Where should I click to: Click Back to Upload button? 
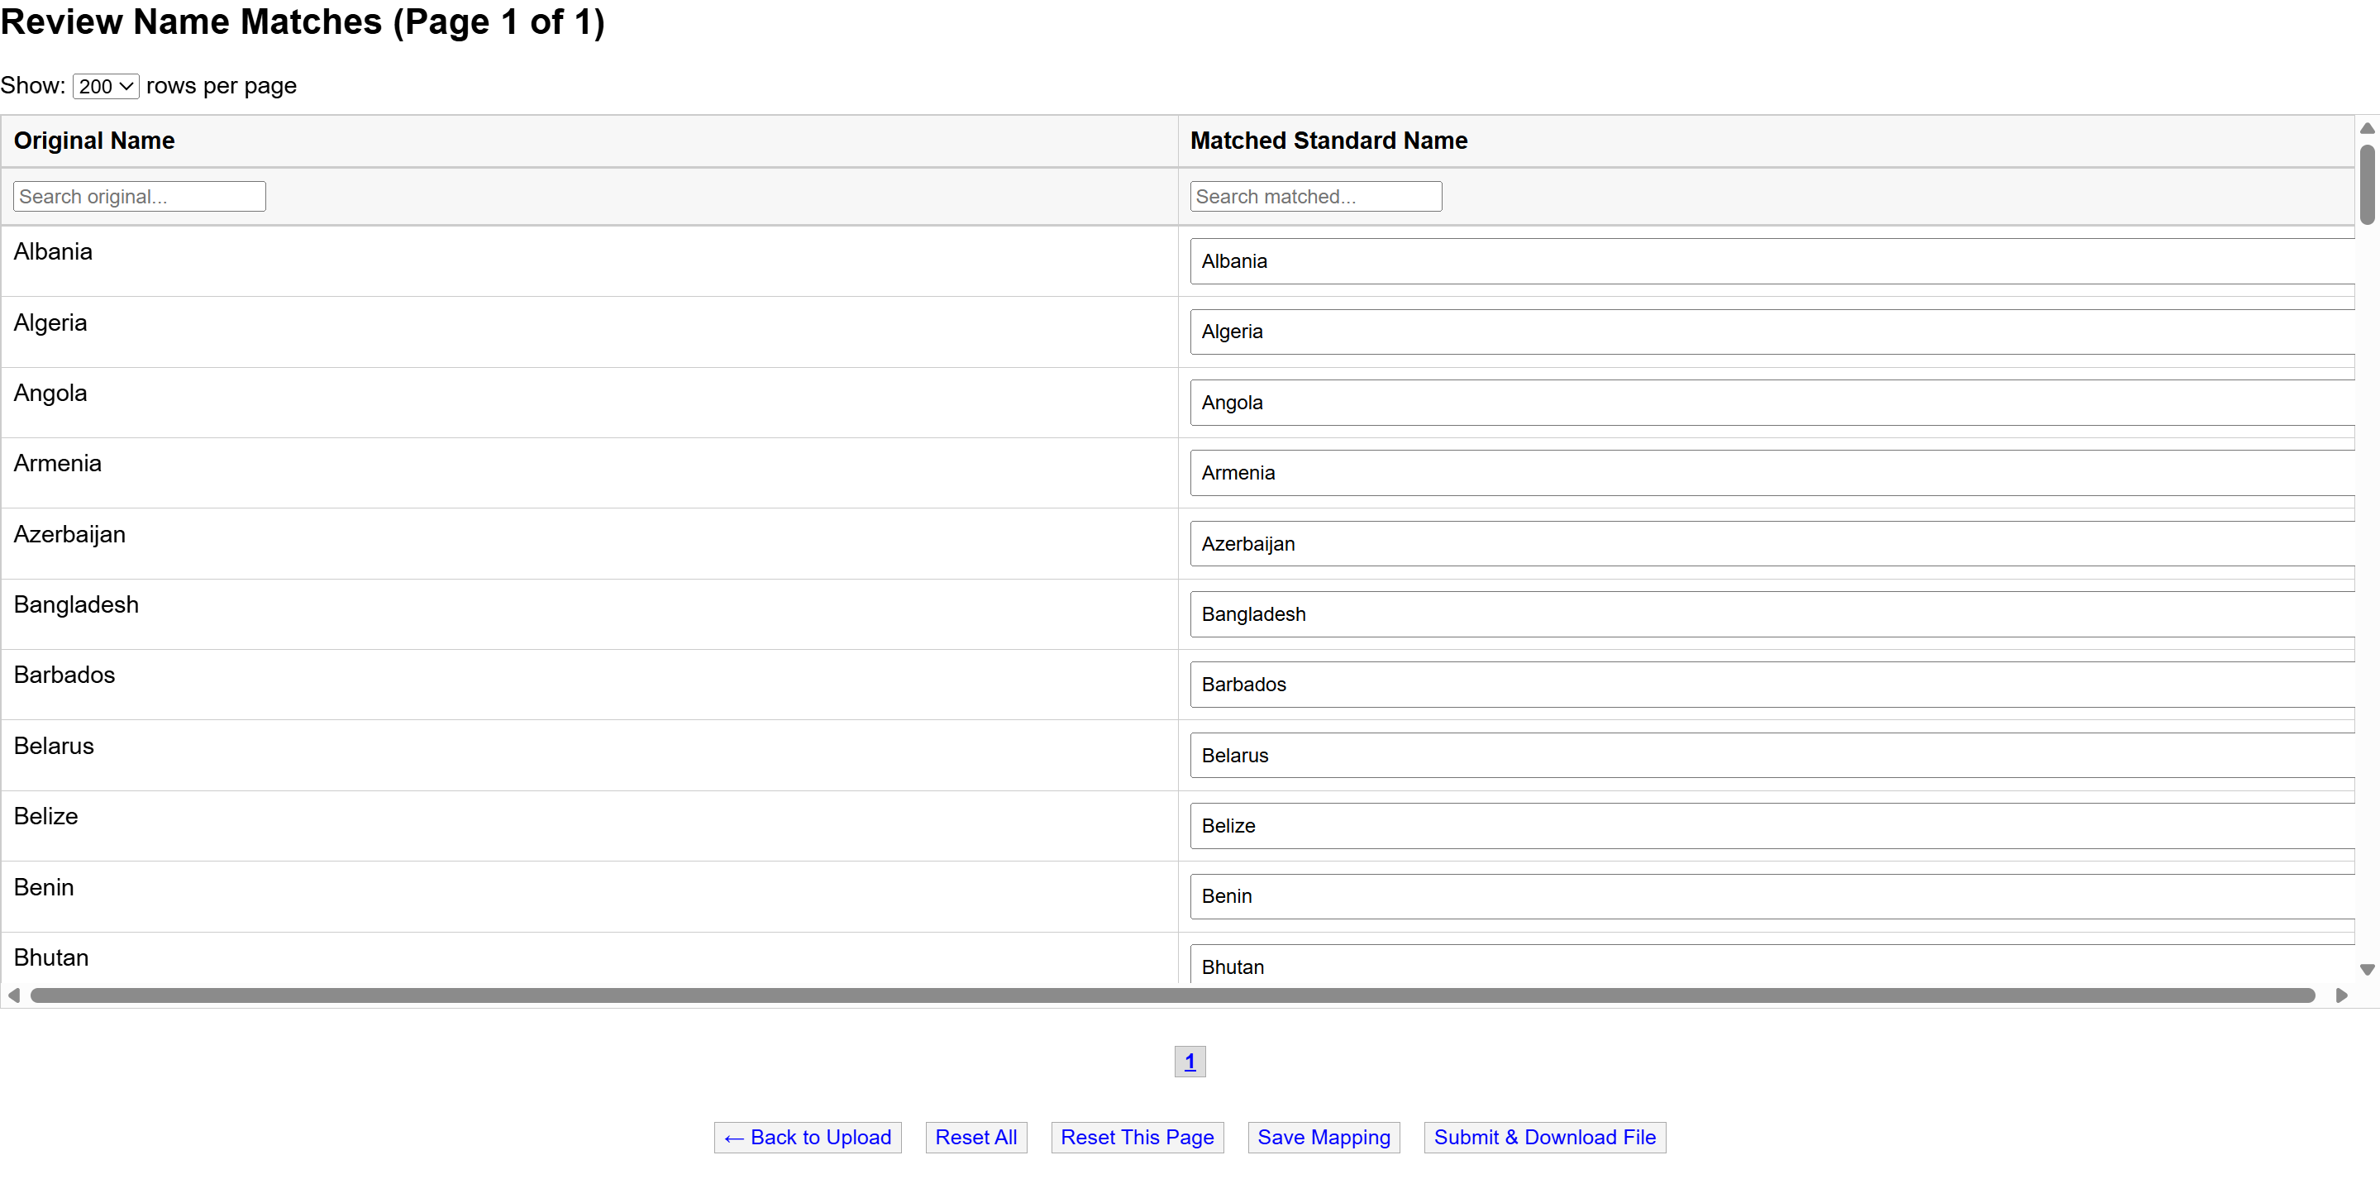[808, 1138]
